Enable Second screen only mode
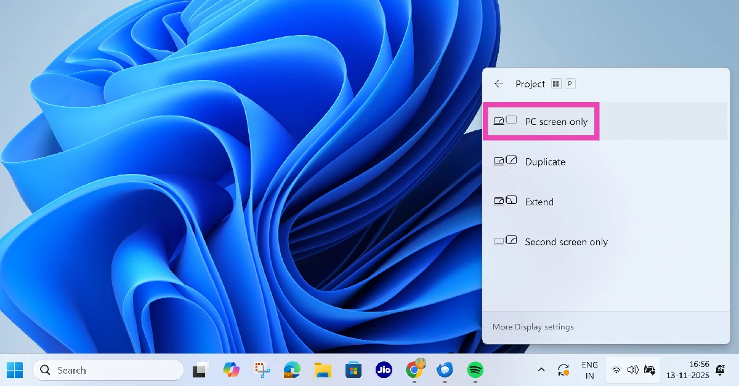This screenshot has width=739, height=386. [x=565, y=242]
